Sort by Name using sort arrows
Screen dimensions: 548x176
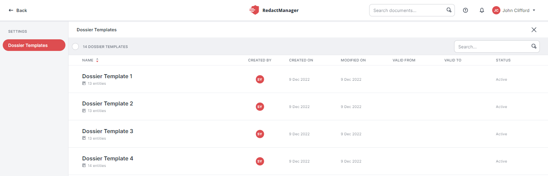pyautogui.click(x=97, y=60)
